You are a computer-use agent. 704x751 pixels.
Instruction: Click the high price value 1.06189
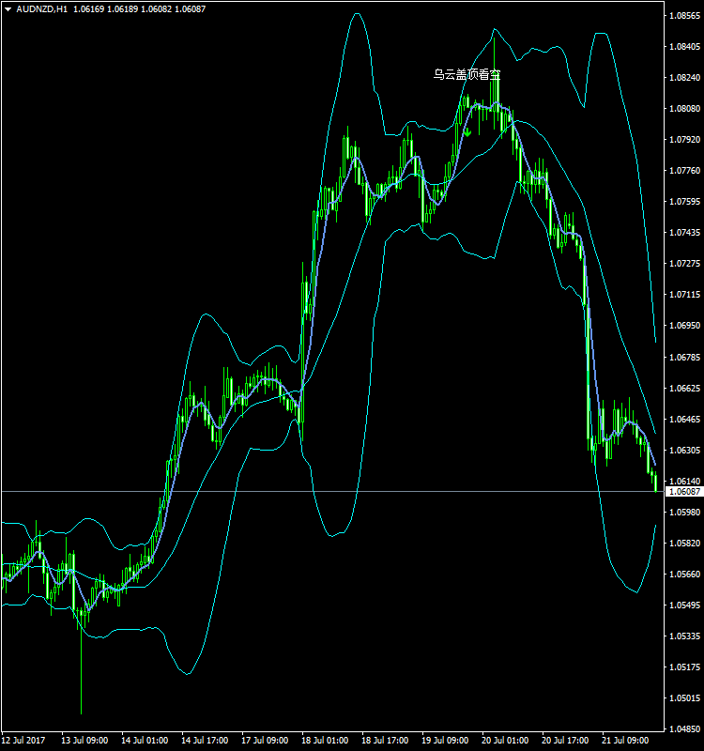point(122,9)
